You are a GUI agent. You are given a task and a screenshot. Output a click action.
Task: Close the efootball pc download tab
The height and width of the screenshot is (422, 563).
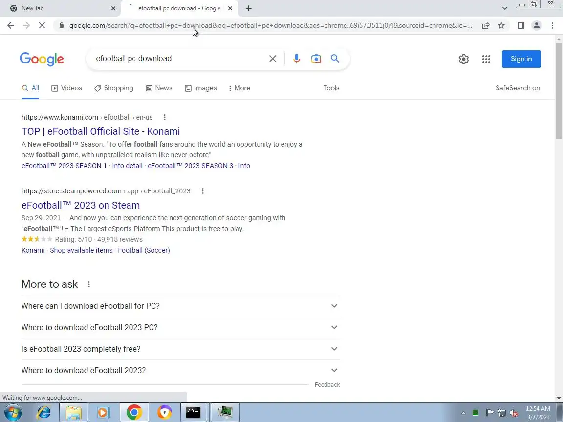pos(230,8)
